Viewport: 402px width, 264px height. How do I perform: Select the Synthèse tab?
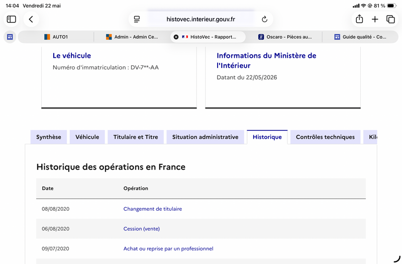49,137
